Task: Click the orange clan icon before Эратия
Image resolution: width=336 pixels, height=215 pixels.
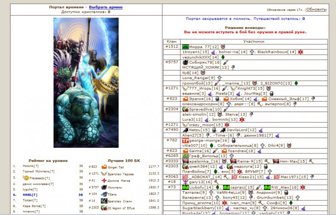Action: pos(185,99)
